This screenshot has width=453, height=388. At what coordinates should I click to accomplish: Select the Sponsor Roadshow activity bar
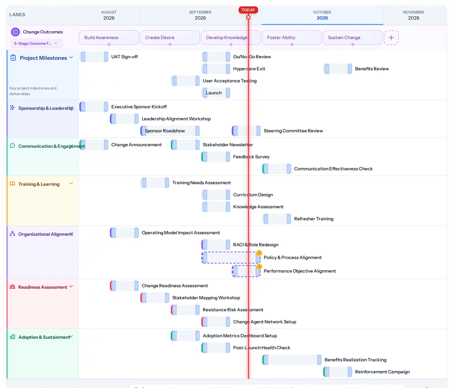tap(170, 131)
